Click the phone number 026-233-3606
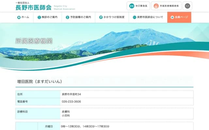 71,101
